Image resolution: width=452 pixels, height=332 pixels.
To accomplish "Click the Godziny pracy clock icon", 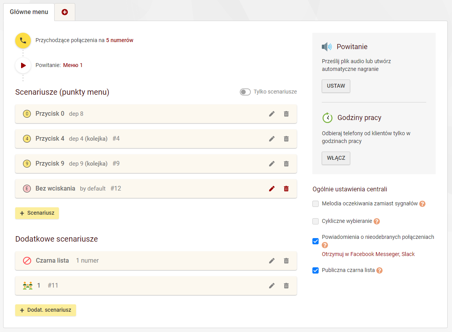I will coord(328,118).
